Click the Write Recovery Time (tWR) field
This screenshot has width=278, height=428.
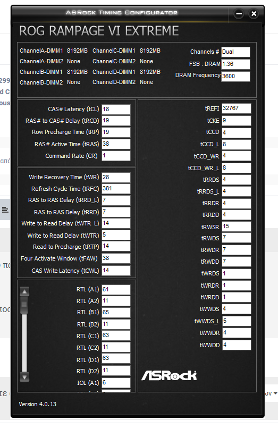116,177
